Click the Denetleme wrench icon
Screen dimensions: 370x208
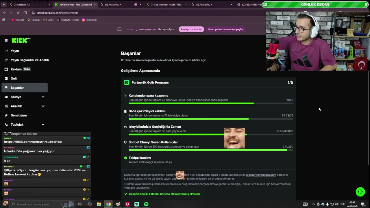[x=6, y=115]
